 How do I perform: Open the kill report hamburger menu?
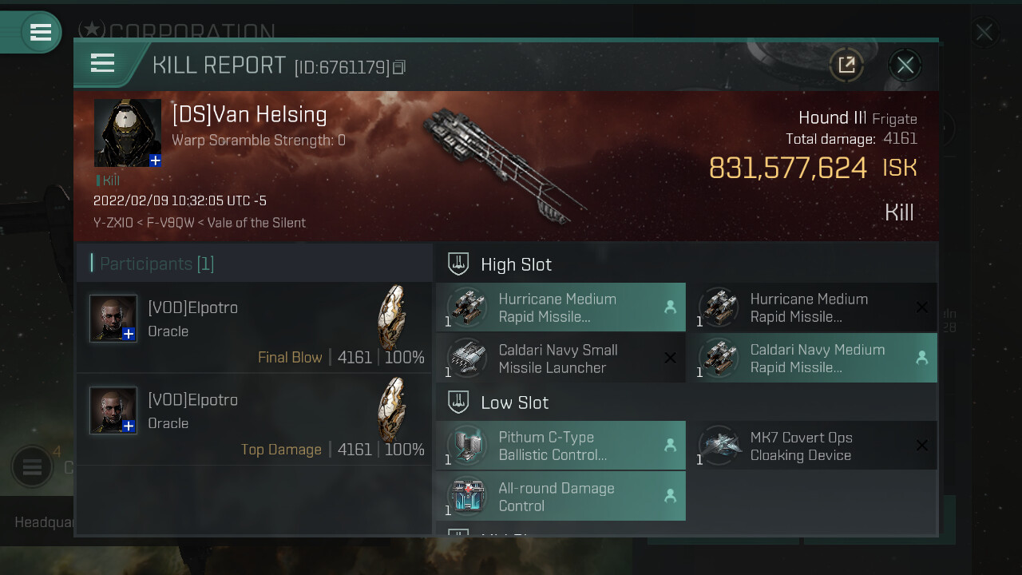[103, 63]
